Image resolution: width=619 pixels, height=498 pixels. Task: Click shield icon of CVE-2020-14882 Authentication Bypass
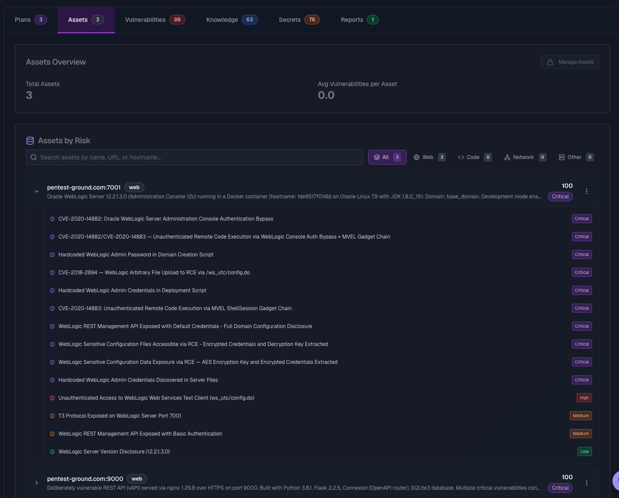pos(52,219)
